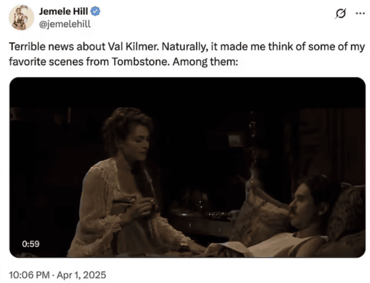
Task: Click the Apr 1, 2025 date
Action: [84, 275]
